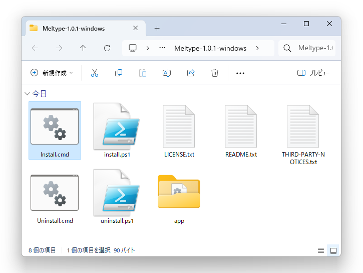The width and height of the screenshot is (363, 273).
Task: Click the search box field
Action: pos(307,48)
